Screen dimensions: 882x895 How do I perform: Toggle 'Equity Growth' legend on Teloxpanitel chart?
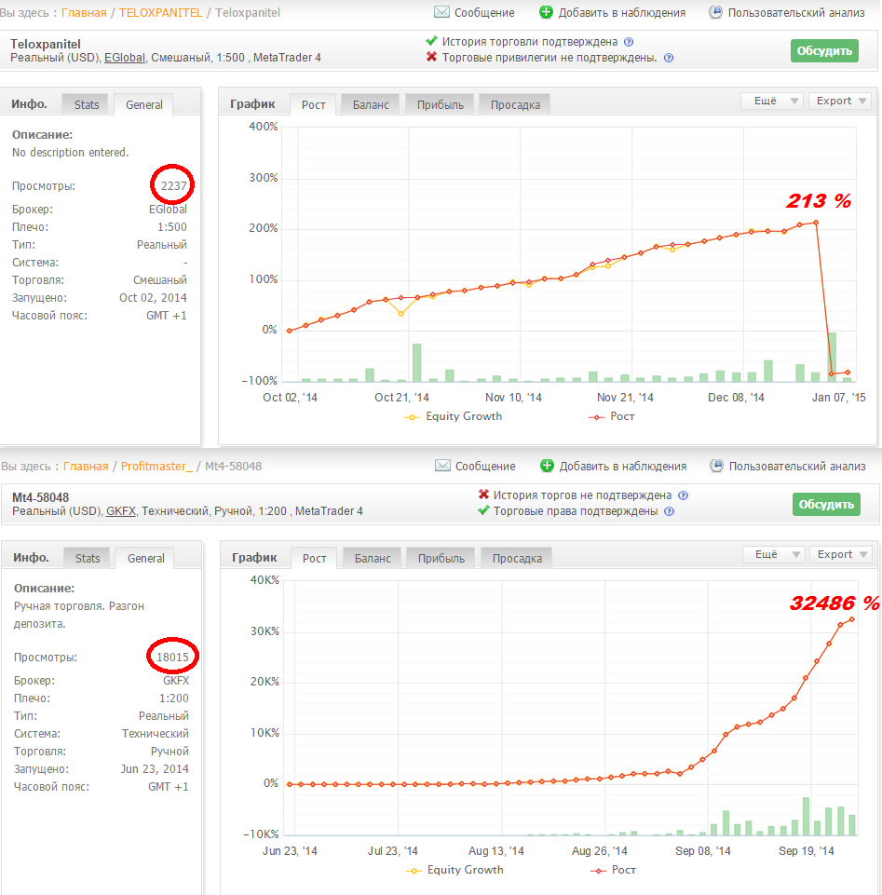click(454, 416)
